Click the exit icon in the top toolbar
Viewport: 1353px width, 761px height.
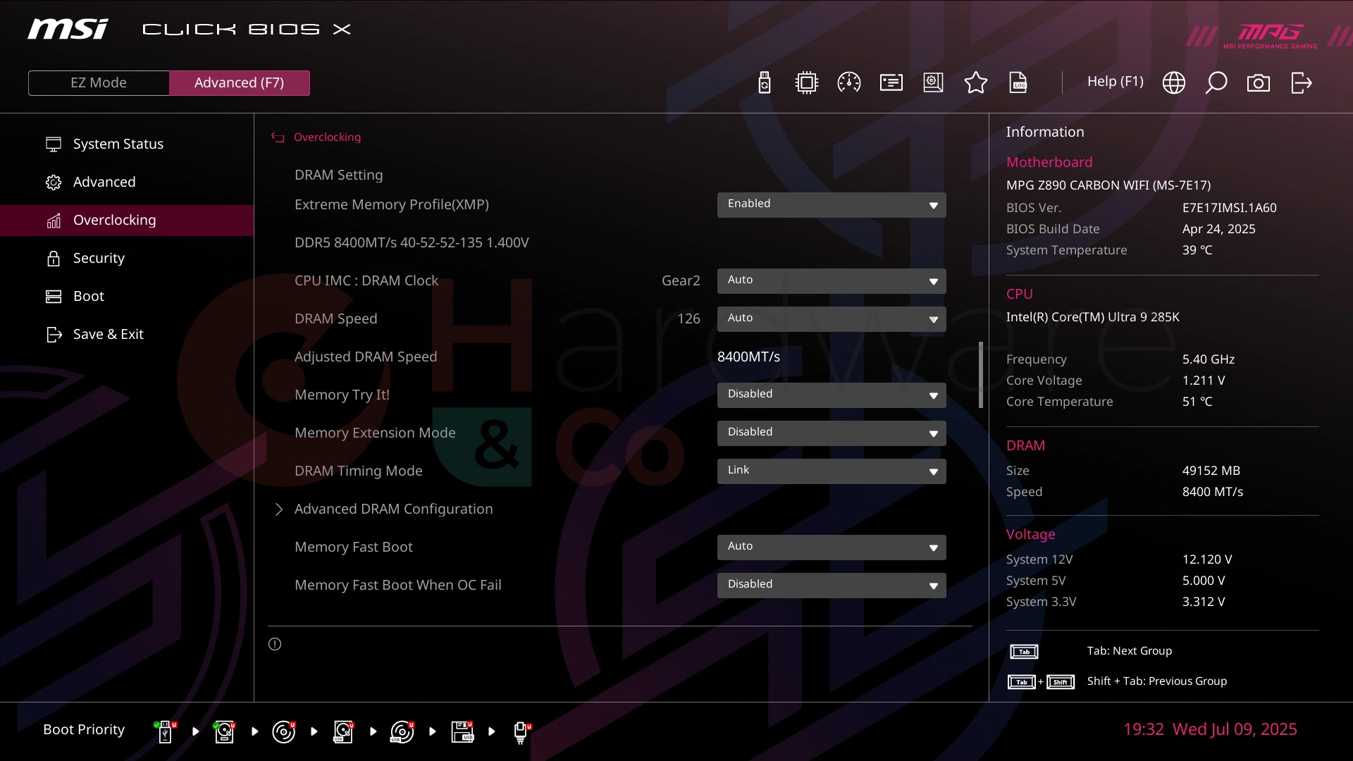click(x=1301, y=82)
